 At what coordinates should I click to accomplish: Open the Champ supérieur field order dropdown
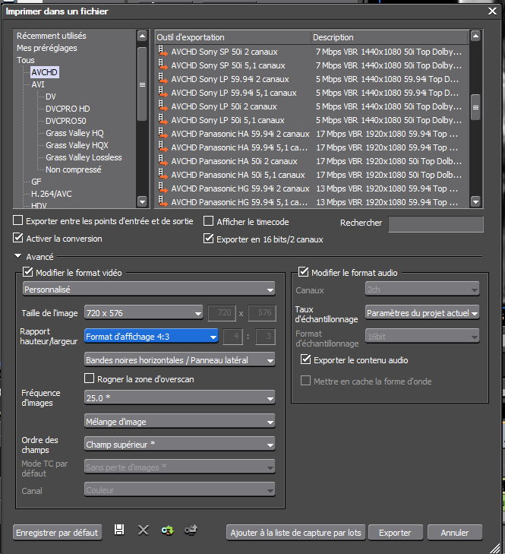pyautogui.click(x=179, y=445)
